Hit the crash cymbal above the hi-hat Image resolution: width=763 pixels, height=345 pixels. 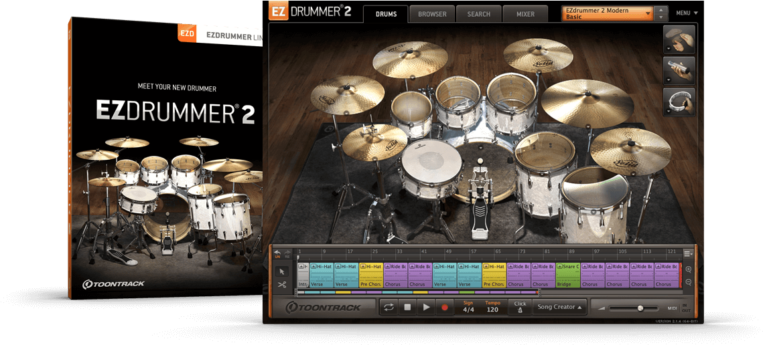click(x=348, y=95)
